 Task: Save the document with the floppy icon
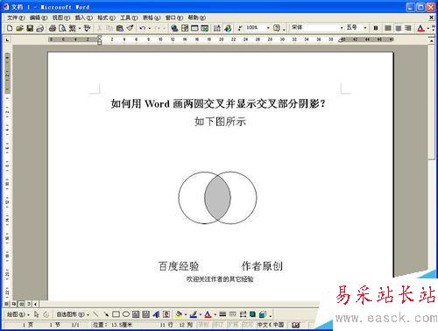[30, 28]
